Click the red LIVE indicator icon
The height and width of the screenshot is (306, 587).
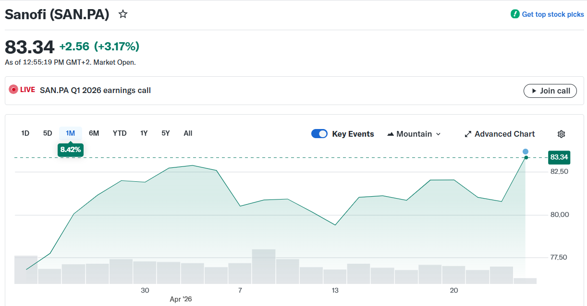pyautogui.click(x=13, y=90)
